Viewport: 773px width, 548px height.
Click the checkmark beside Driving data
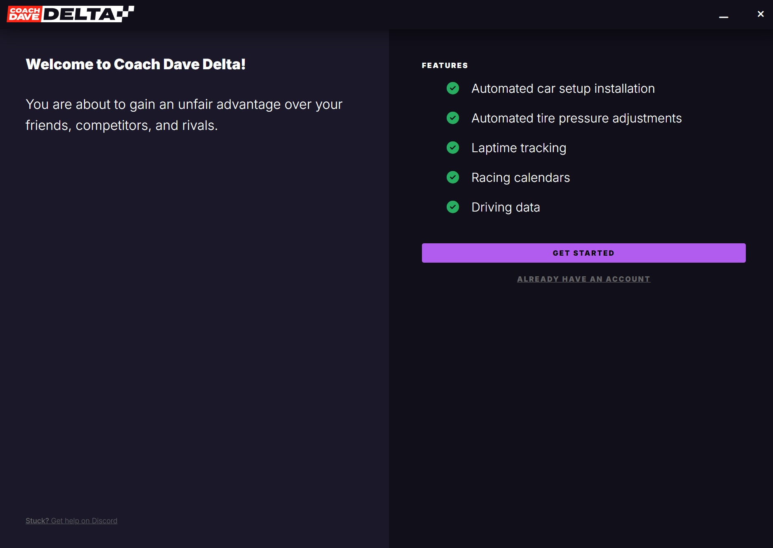453,207
